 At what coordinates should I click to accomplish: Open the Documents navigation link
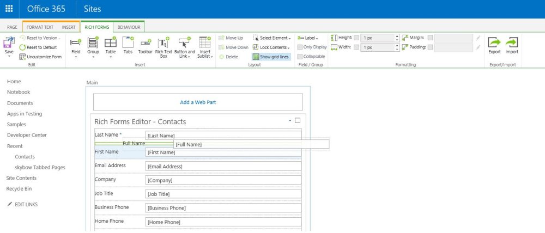20,103
